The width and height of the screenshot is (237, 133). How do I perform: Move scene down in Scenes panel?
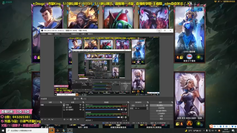point(52,119)
